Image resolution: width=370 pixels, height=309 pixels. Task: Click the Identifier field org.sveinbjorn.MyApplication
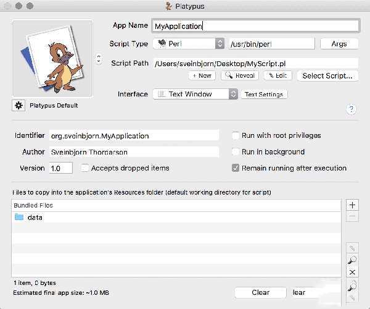tap(134, 135)
